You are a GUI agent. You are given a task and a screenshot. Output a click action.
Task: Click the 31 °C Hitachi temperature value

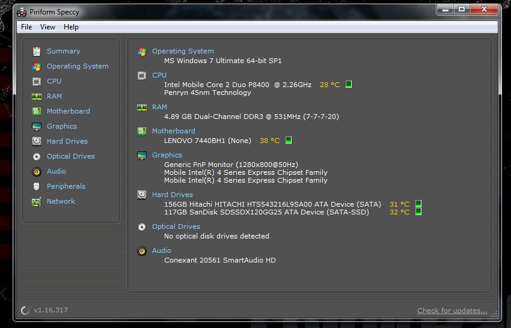tap(400, 204)
